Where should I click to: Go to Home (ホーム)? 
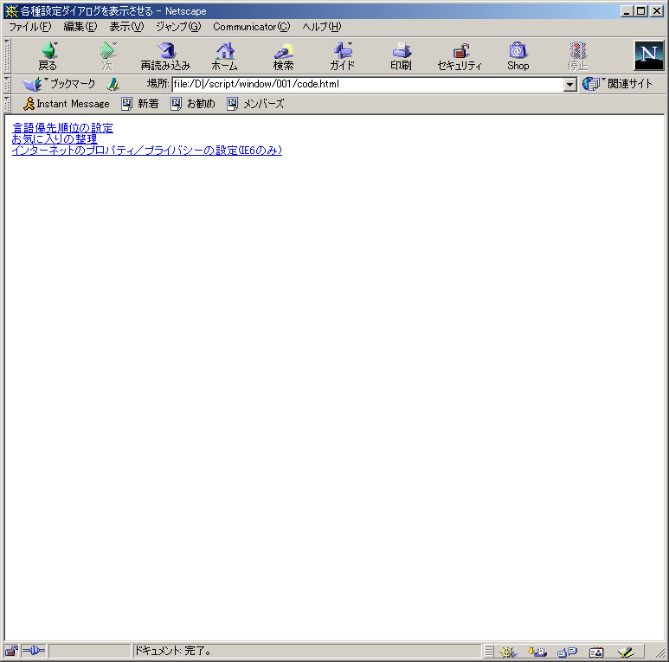[225, 56]
